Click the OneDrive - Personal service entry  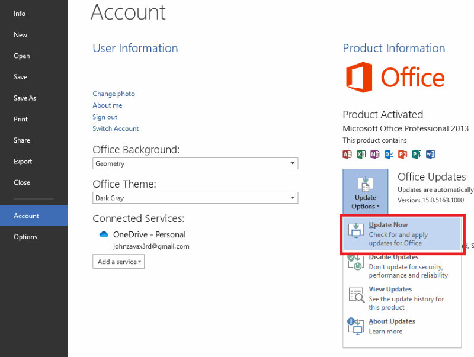[149, 234]
